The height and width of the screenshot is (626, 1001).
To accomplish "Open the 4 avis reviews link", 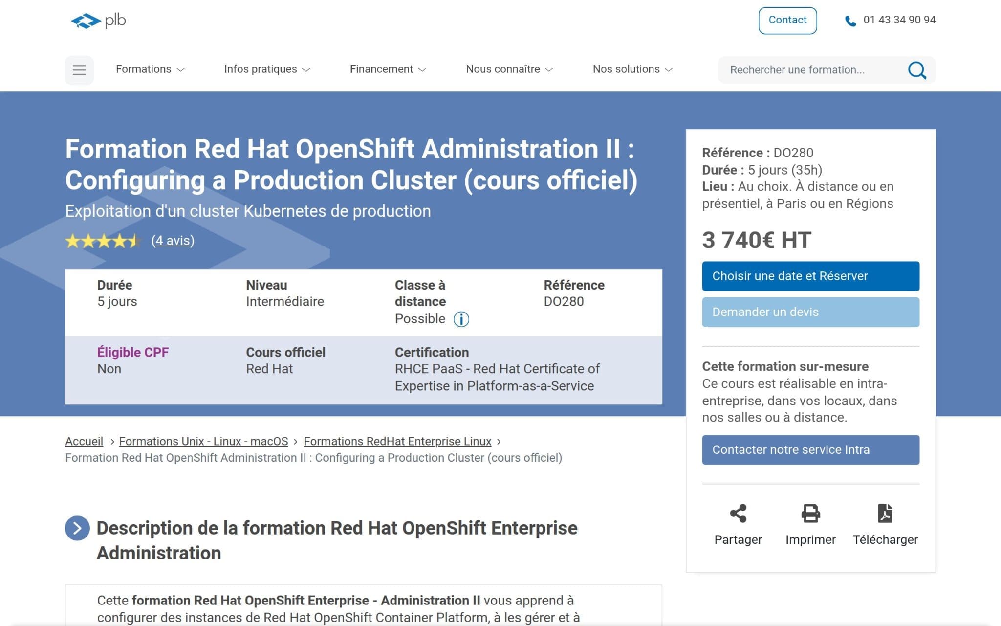I will pyautogui.click(x=173, y=241).
